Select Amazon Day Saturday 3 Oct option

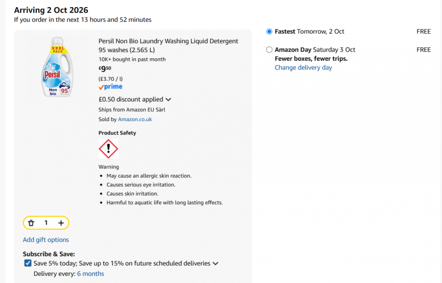(269, 50)
